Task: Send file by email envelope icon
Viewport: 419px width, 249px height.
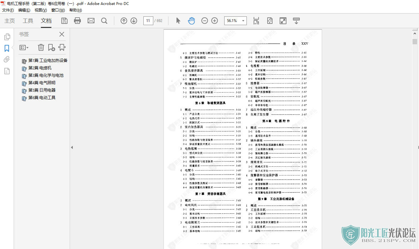Action: click(91, 21)
